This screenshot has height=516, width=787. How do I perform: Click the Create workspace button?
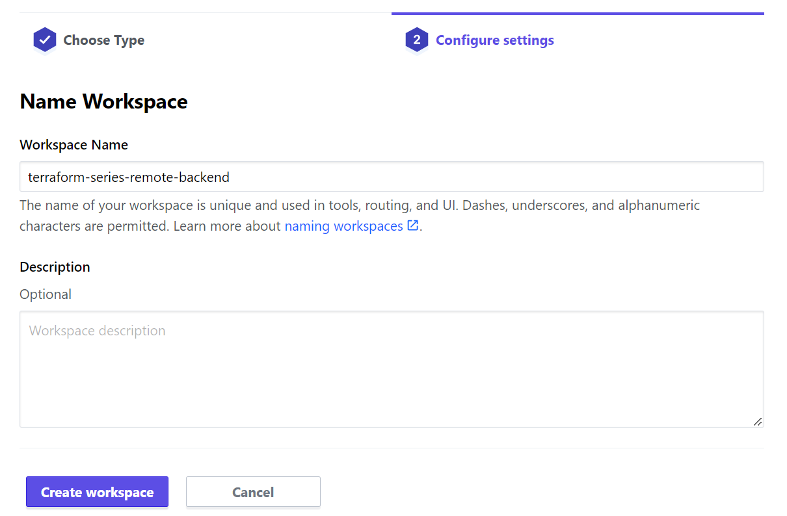(97, 492)
